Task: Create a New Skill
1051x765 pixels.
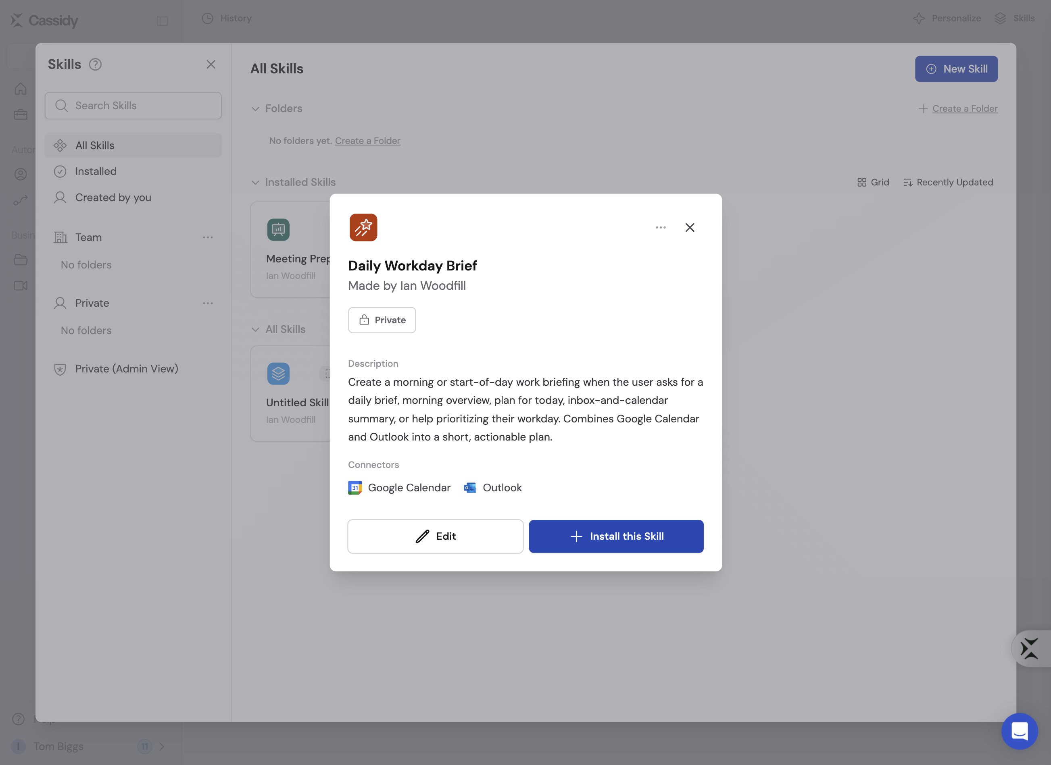Action: pyautogui.click(x=957, y=69)
